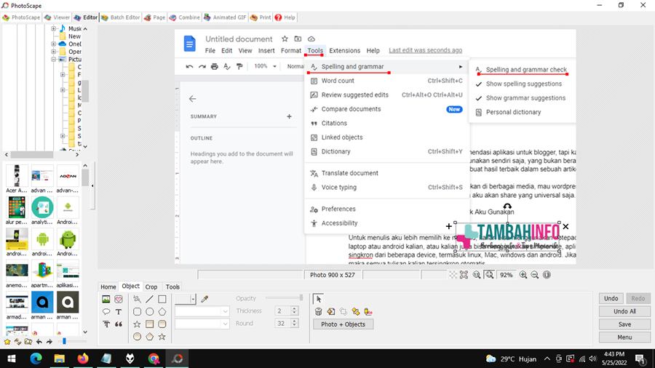Open the Help tab

[285, 17]
